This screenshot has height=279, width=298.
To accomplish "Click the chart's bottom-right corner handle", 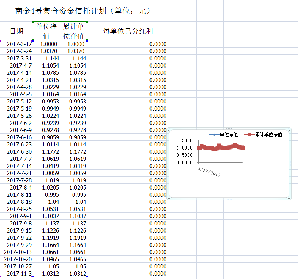I will pyautogui.click(x=289, y=198).
